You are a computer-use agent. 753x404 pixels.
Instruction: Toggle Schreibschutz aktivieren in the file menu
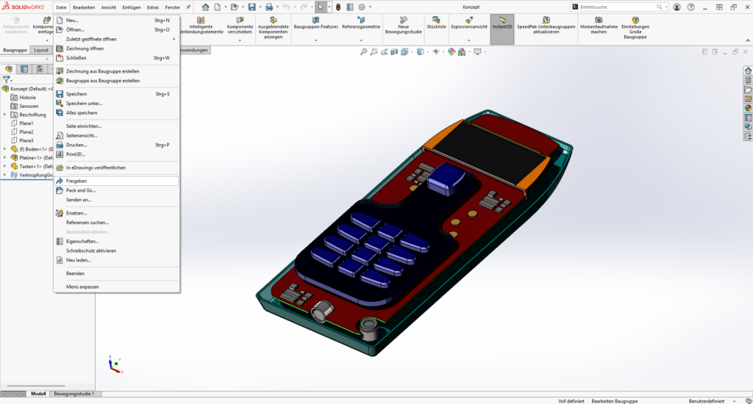(90, 250)
